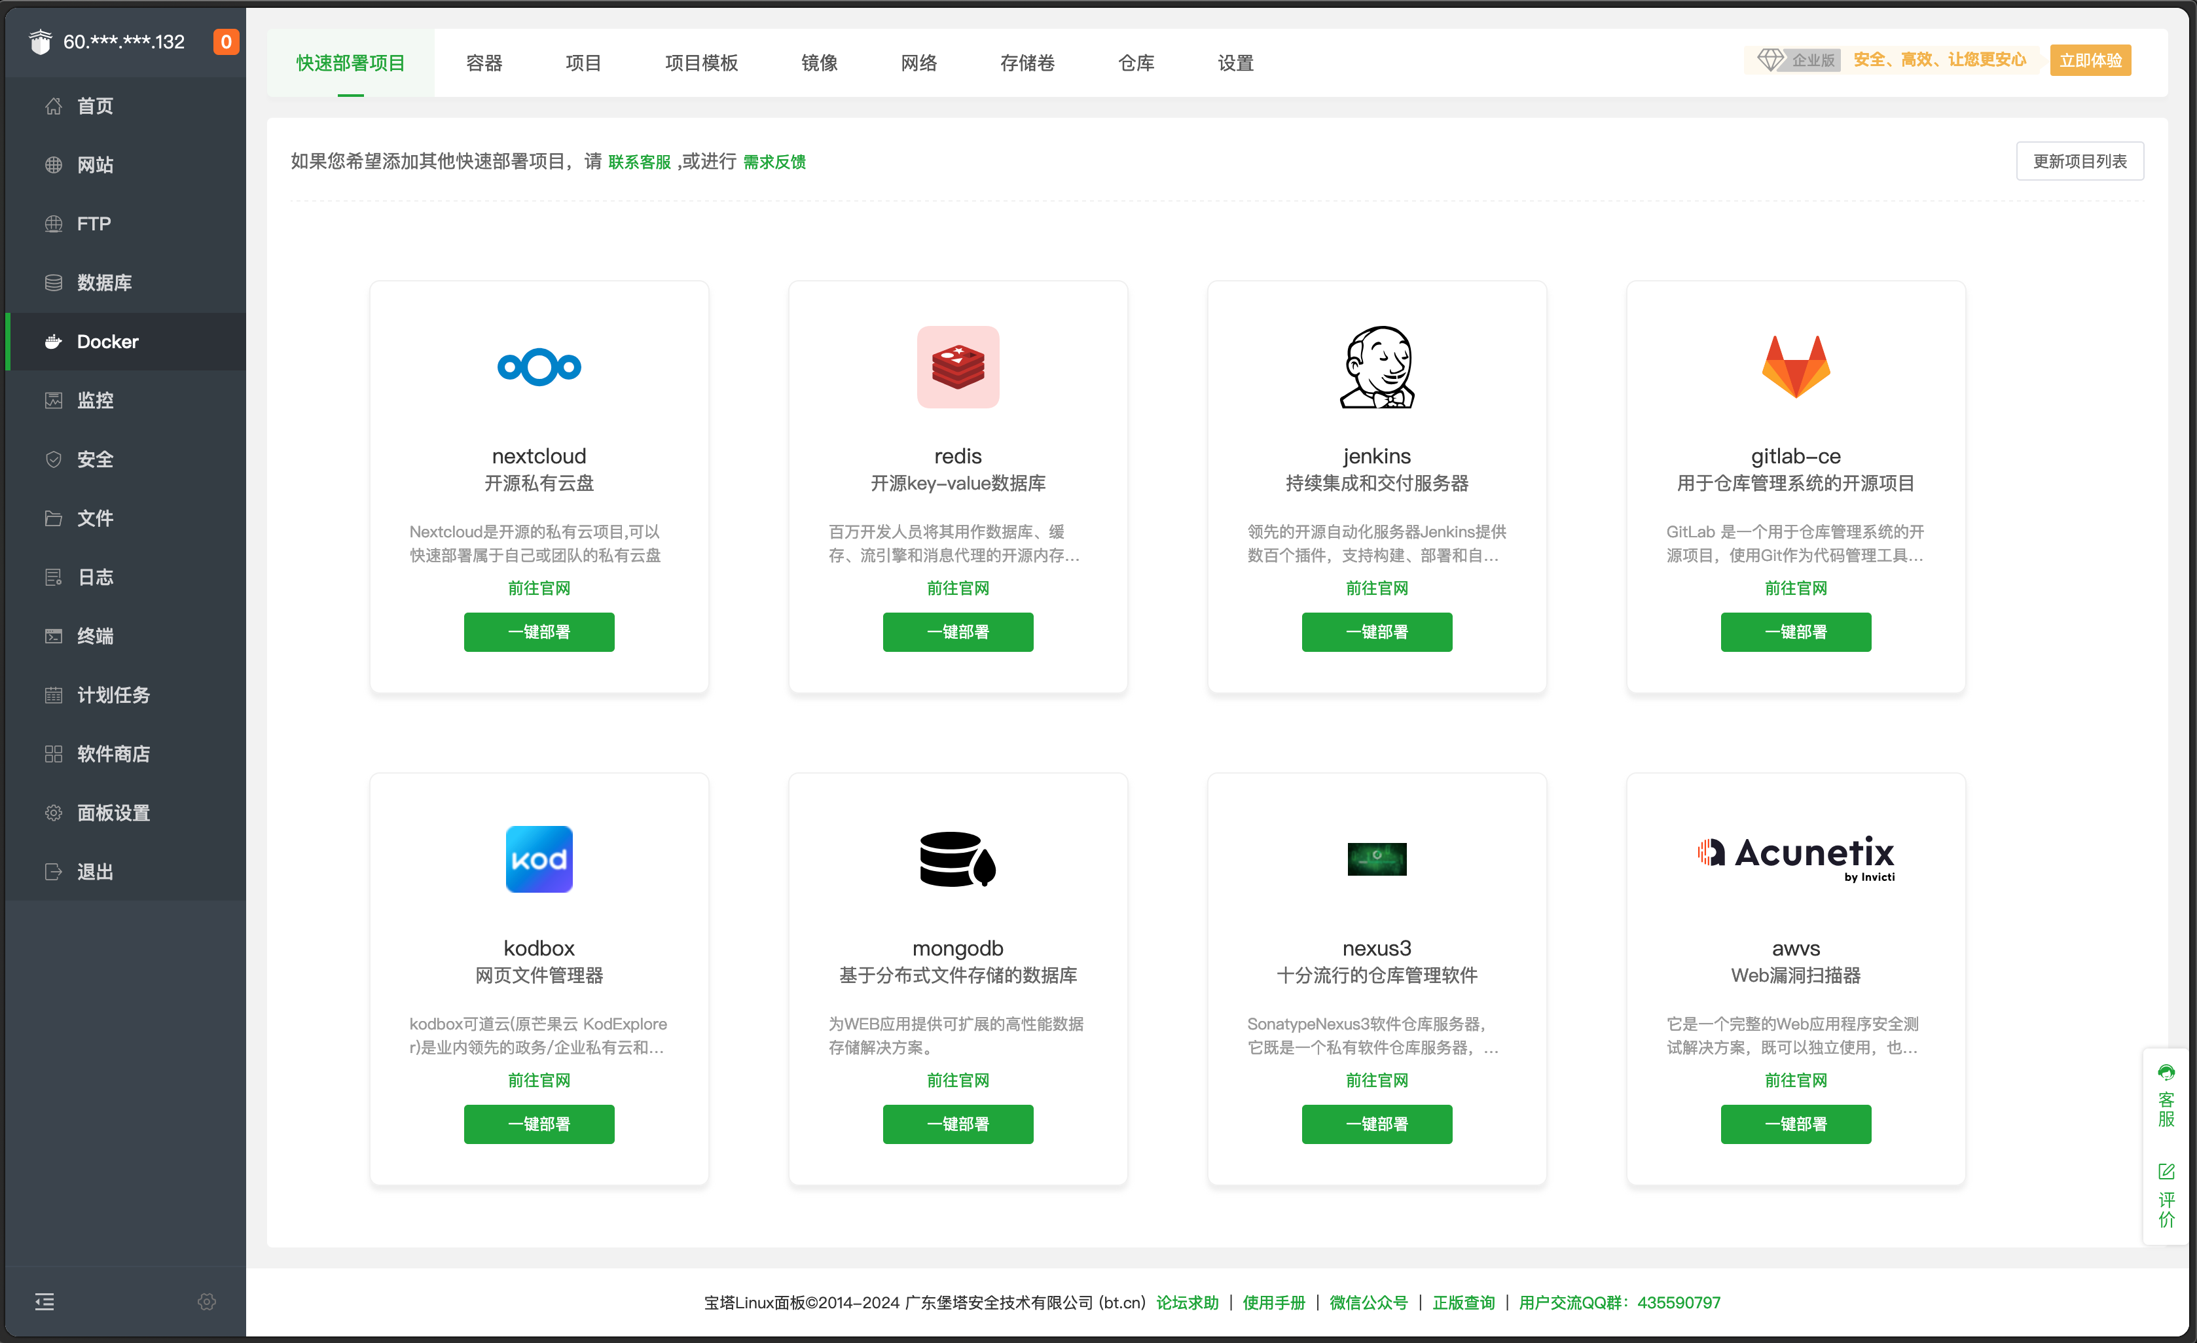Visit mongodb 前往官网 link
The width and height of the screenshot is (2197, 1343).
pos(958,1080)
